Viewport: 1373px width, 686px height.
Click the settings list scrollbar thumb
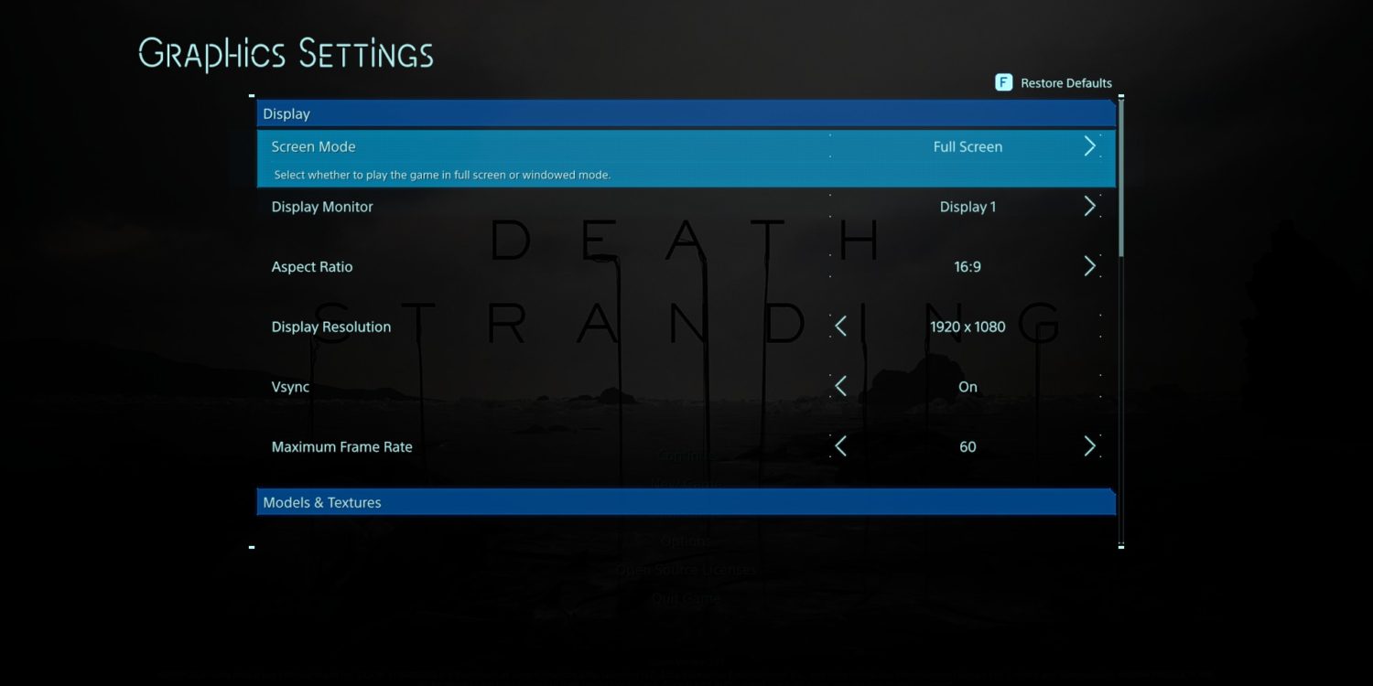tap(1120, 177)
